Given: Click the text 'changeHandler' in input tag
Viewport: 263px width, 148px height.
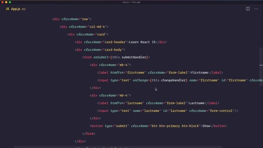Looking at the screenshot, I should [173, 80].
